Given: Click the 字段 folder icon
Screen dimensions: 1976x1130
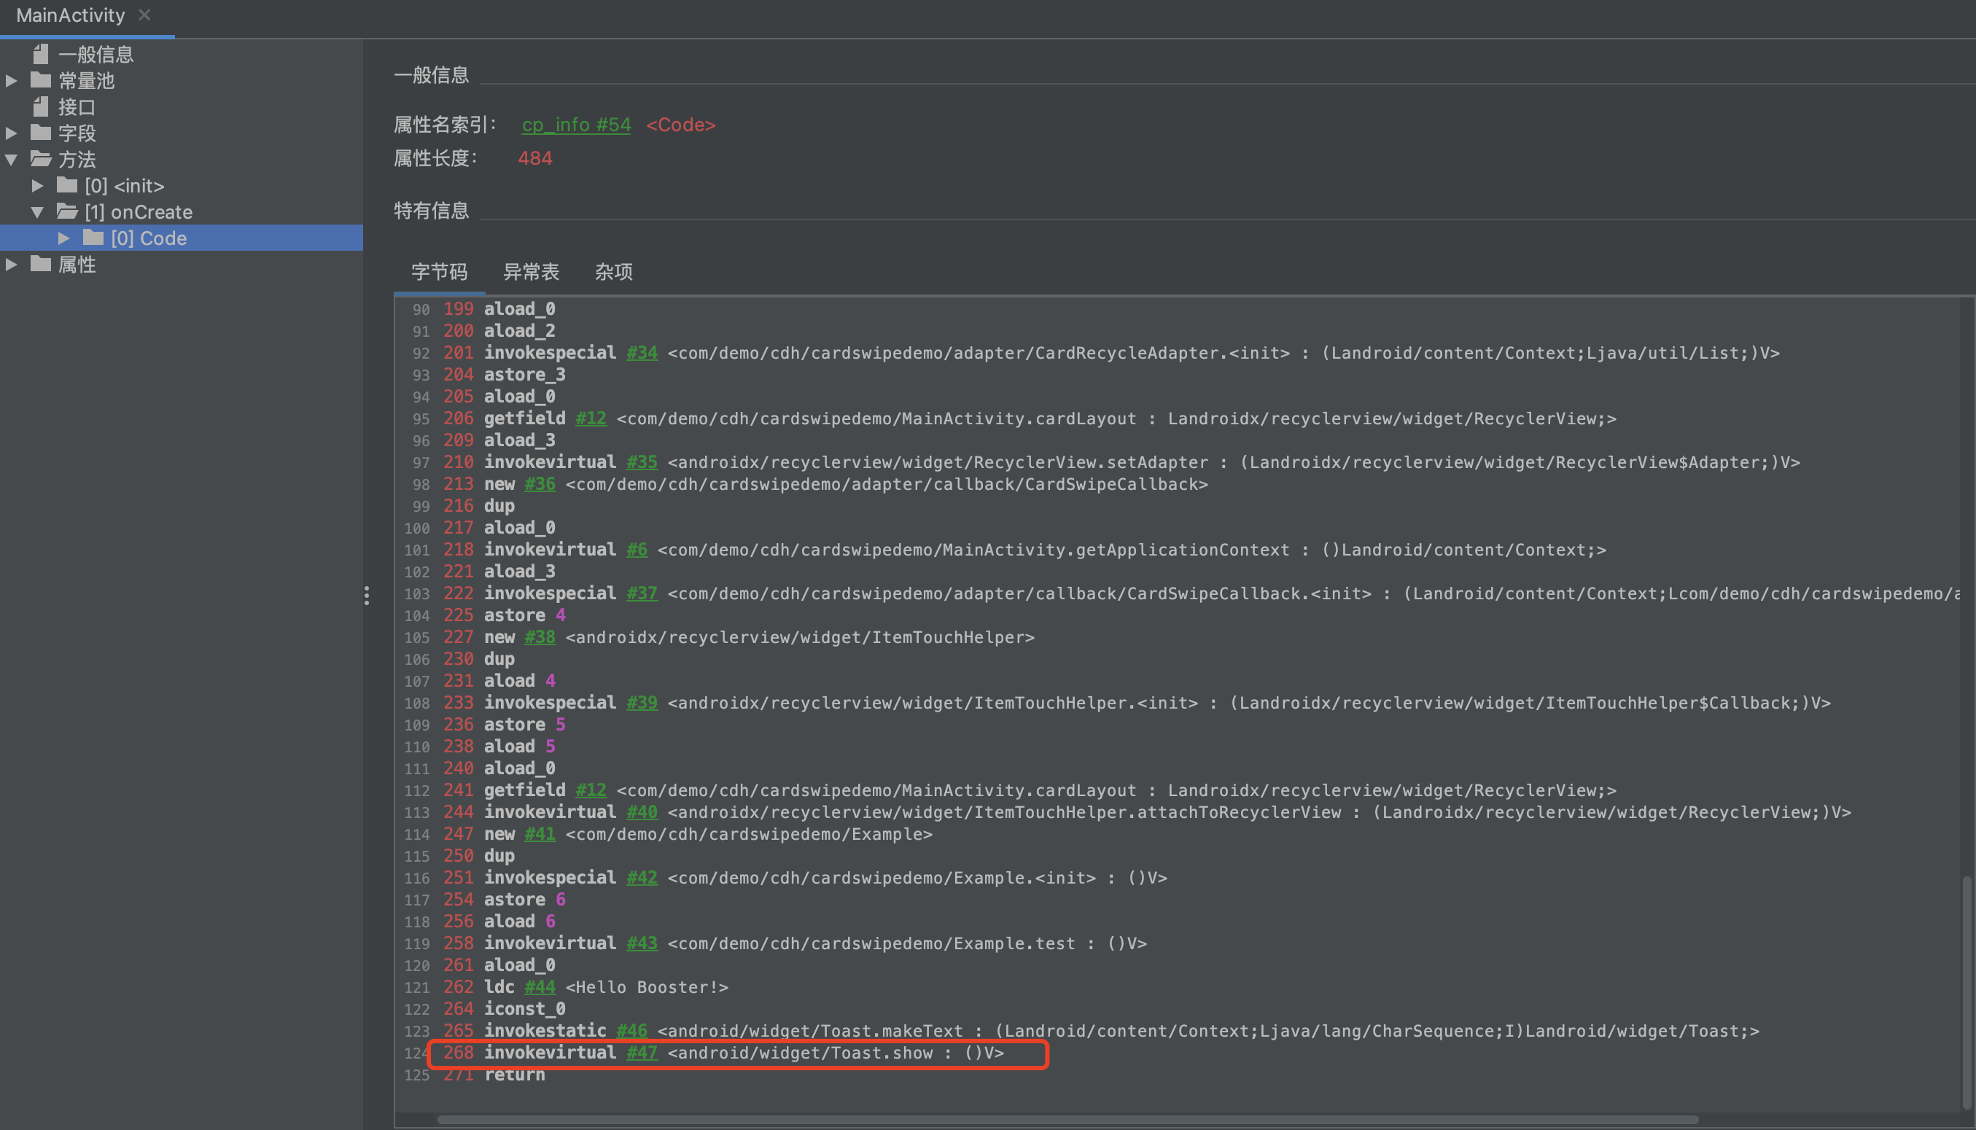Looking at the screenshot, I should point(40,133).
